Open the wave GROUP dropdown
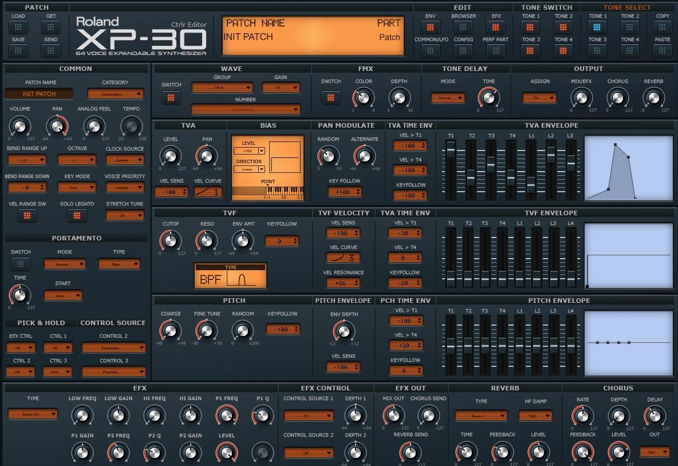Image resolution: width=678 pixels, height=466 pixels. coord(222,88)
